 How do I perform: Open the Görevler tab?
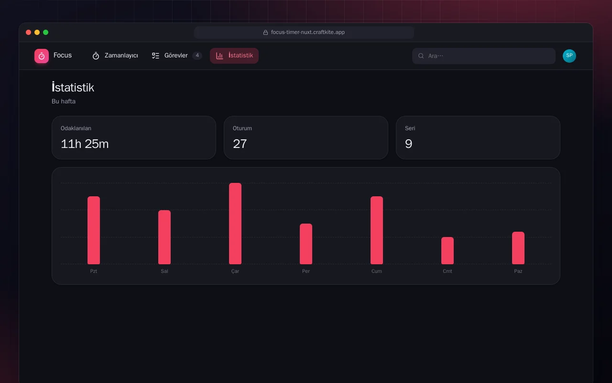pos(177,56)
